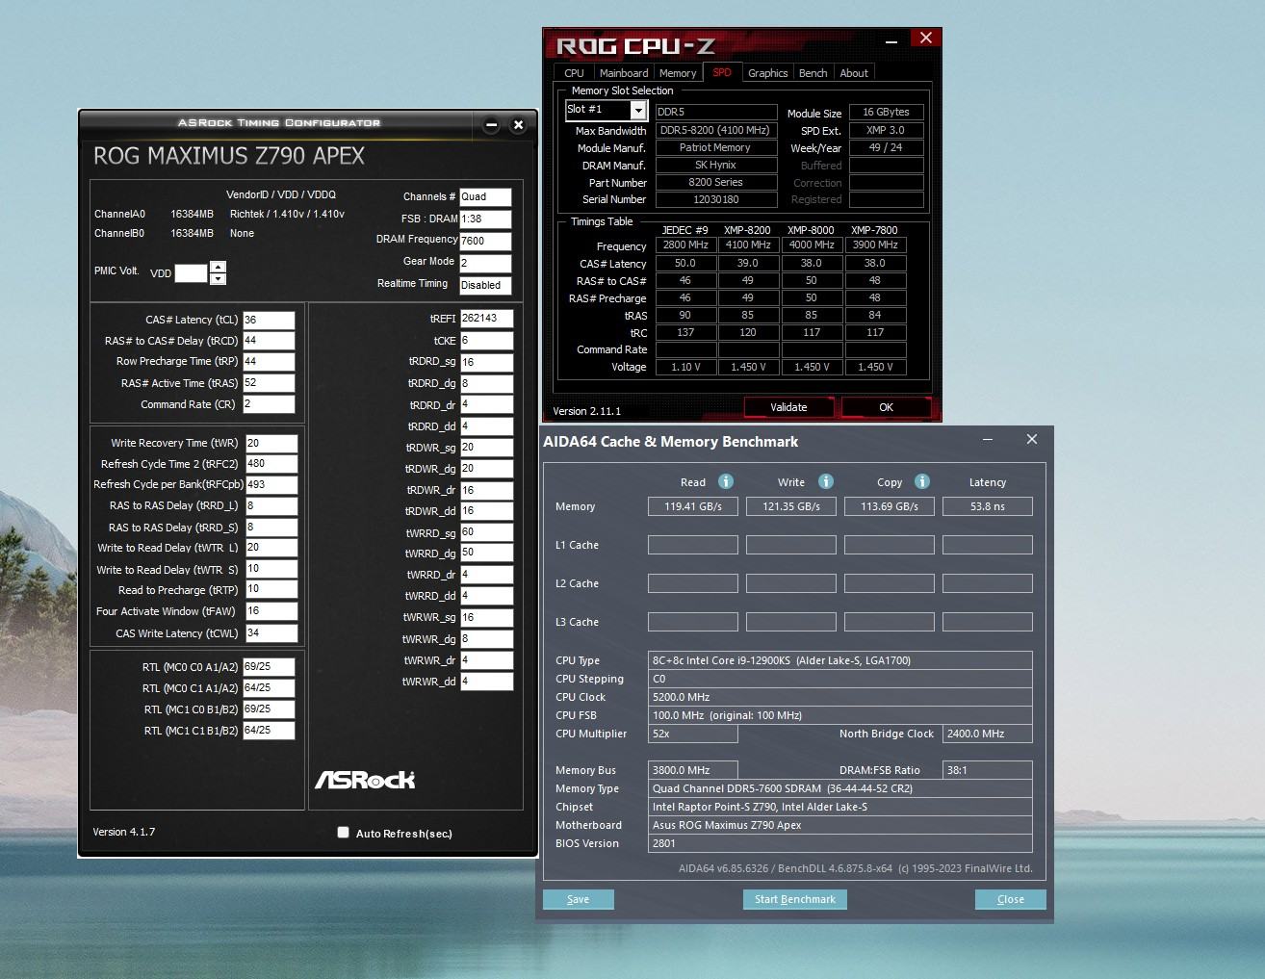Click the tWRRD_sg field showing 60
Image resolution: width=1265 pixels, height=979 pixels.
tap(486, 532)
